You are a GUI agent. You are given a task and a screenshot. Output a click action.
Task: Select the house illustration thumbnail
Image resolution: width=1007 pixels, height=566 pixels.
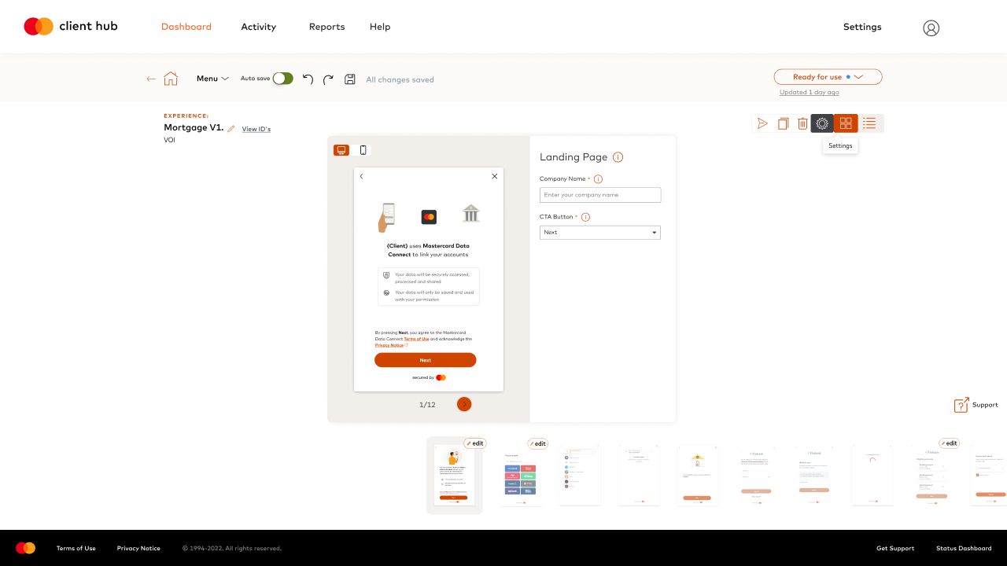click(698, 476)
